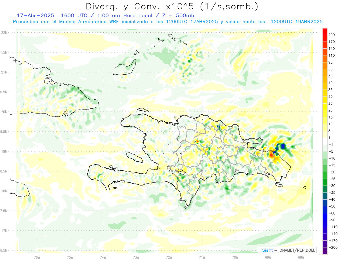Click the '73W' longitude label

136,257
